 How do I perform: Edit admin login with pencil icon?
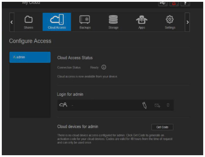point(145,105)
